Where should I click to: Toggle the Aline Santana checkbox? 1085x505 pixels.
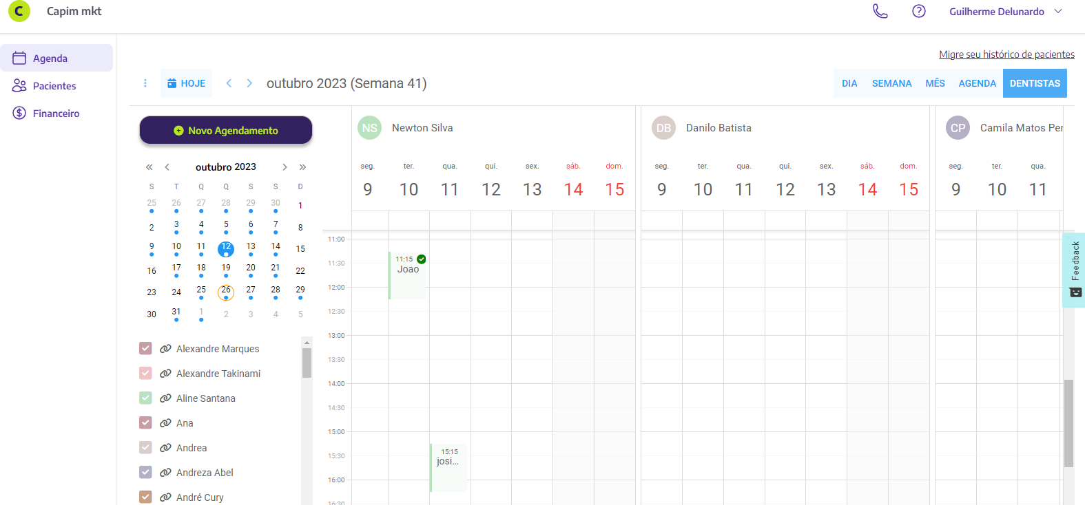[x=145, y=398]
